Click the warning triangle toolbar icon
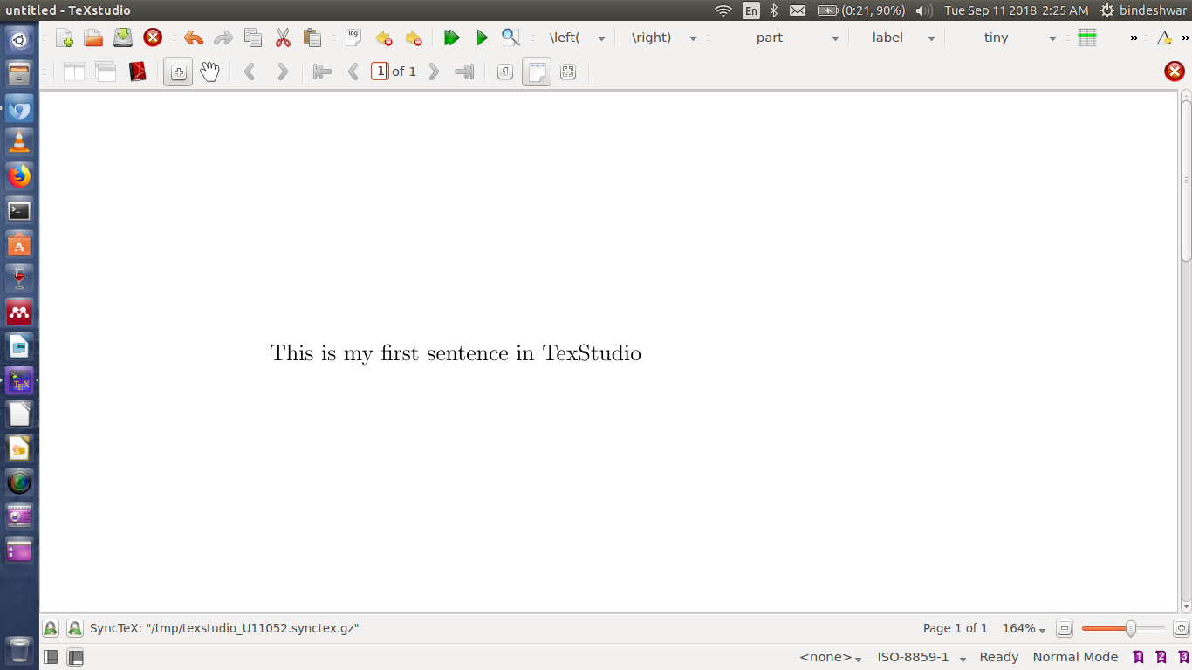This screenshot has height=670, width=1192. coord(1164,38)
